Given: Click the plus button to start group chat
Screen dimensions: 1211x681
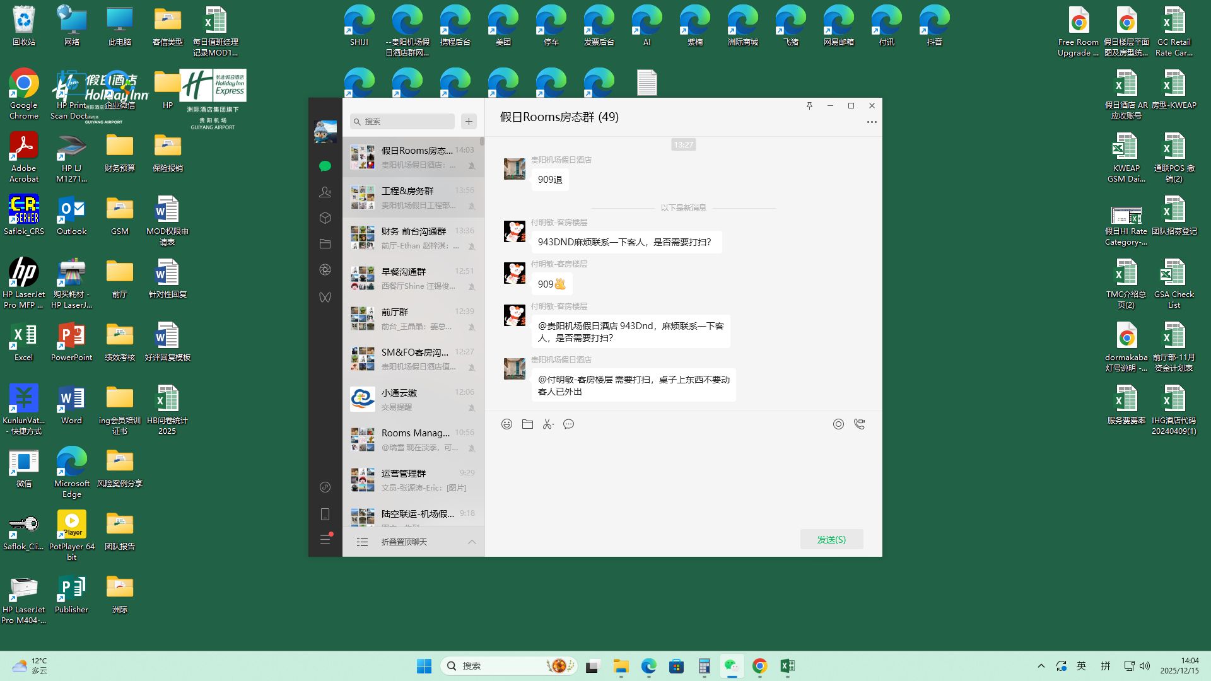Looking at the screenshot, I should [469, 121].
